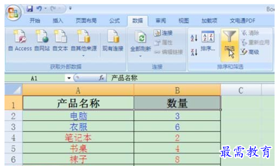Open the 文电通PDF tab
Image resolution: width=275 pixels, height=166 pixels.
[243, 21]
